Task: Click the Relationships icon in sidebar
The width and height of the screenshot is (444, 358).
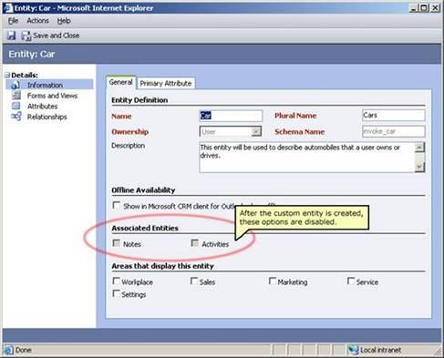Action: (x=16, y=117)
